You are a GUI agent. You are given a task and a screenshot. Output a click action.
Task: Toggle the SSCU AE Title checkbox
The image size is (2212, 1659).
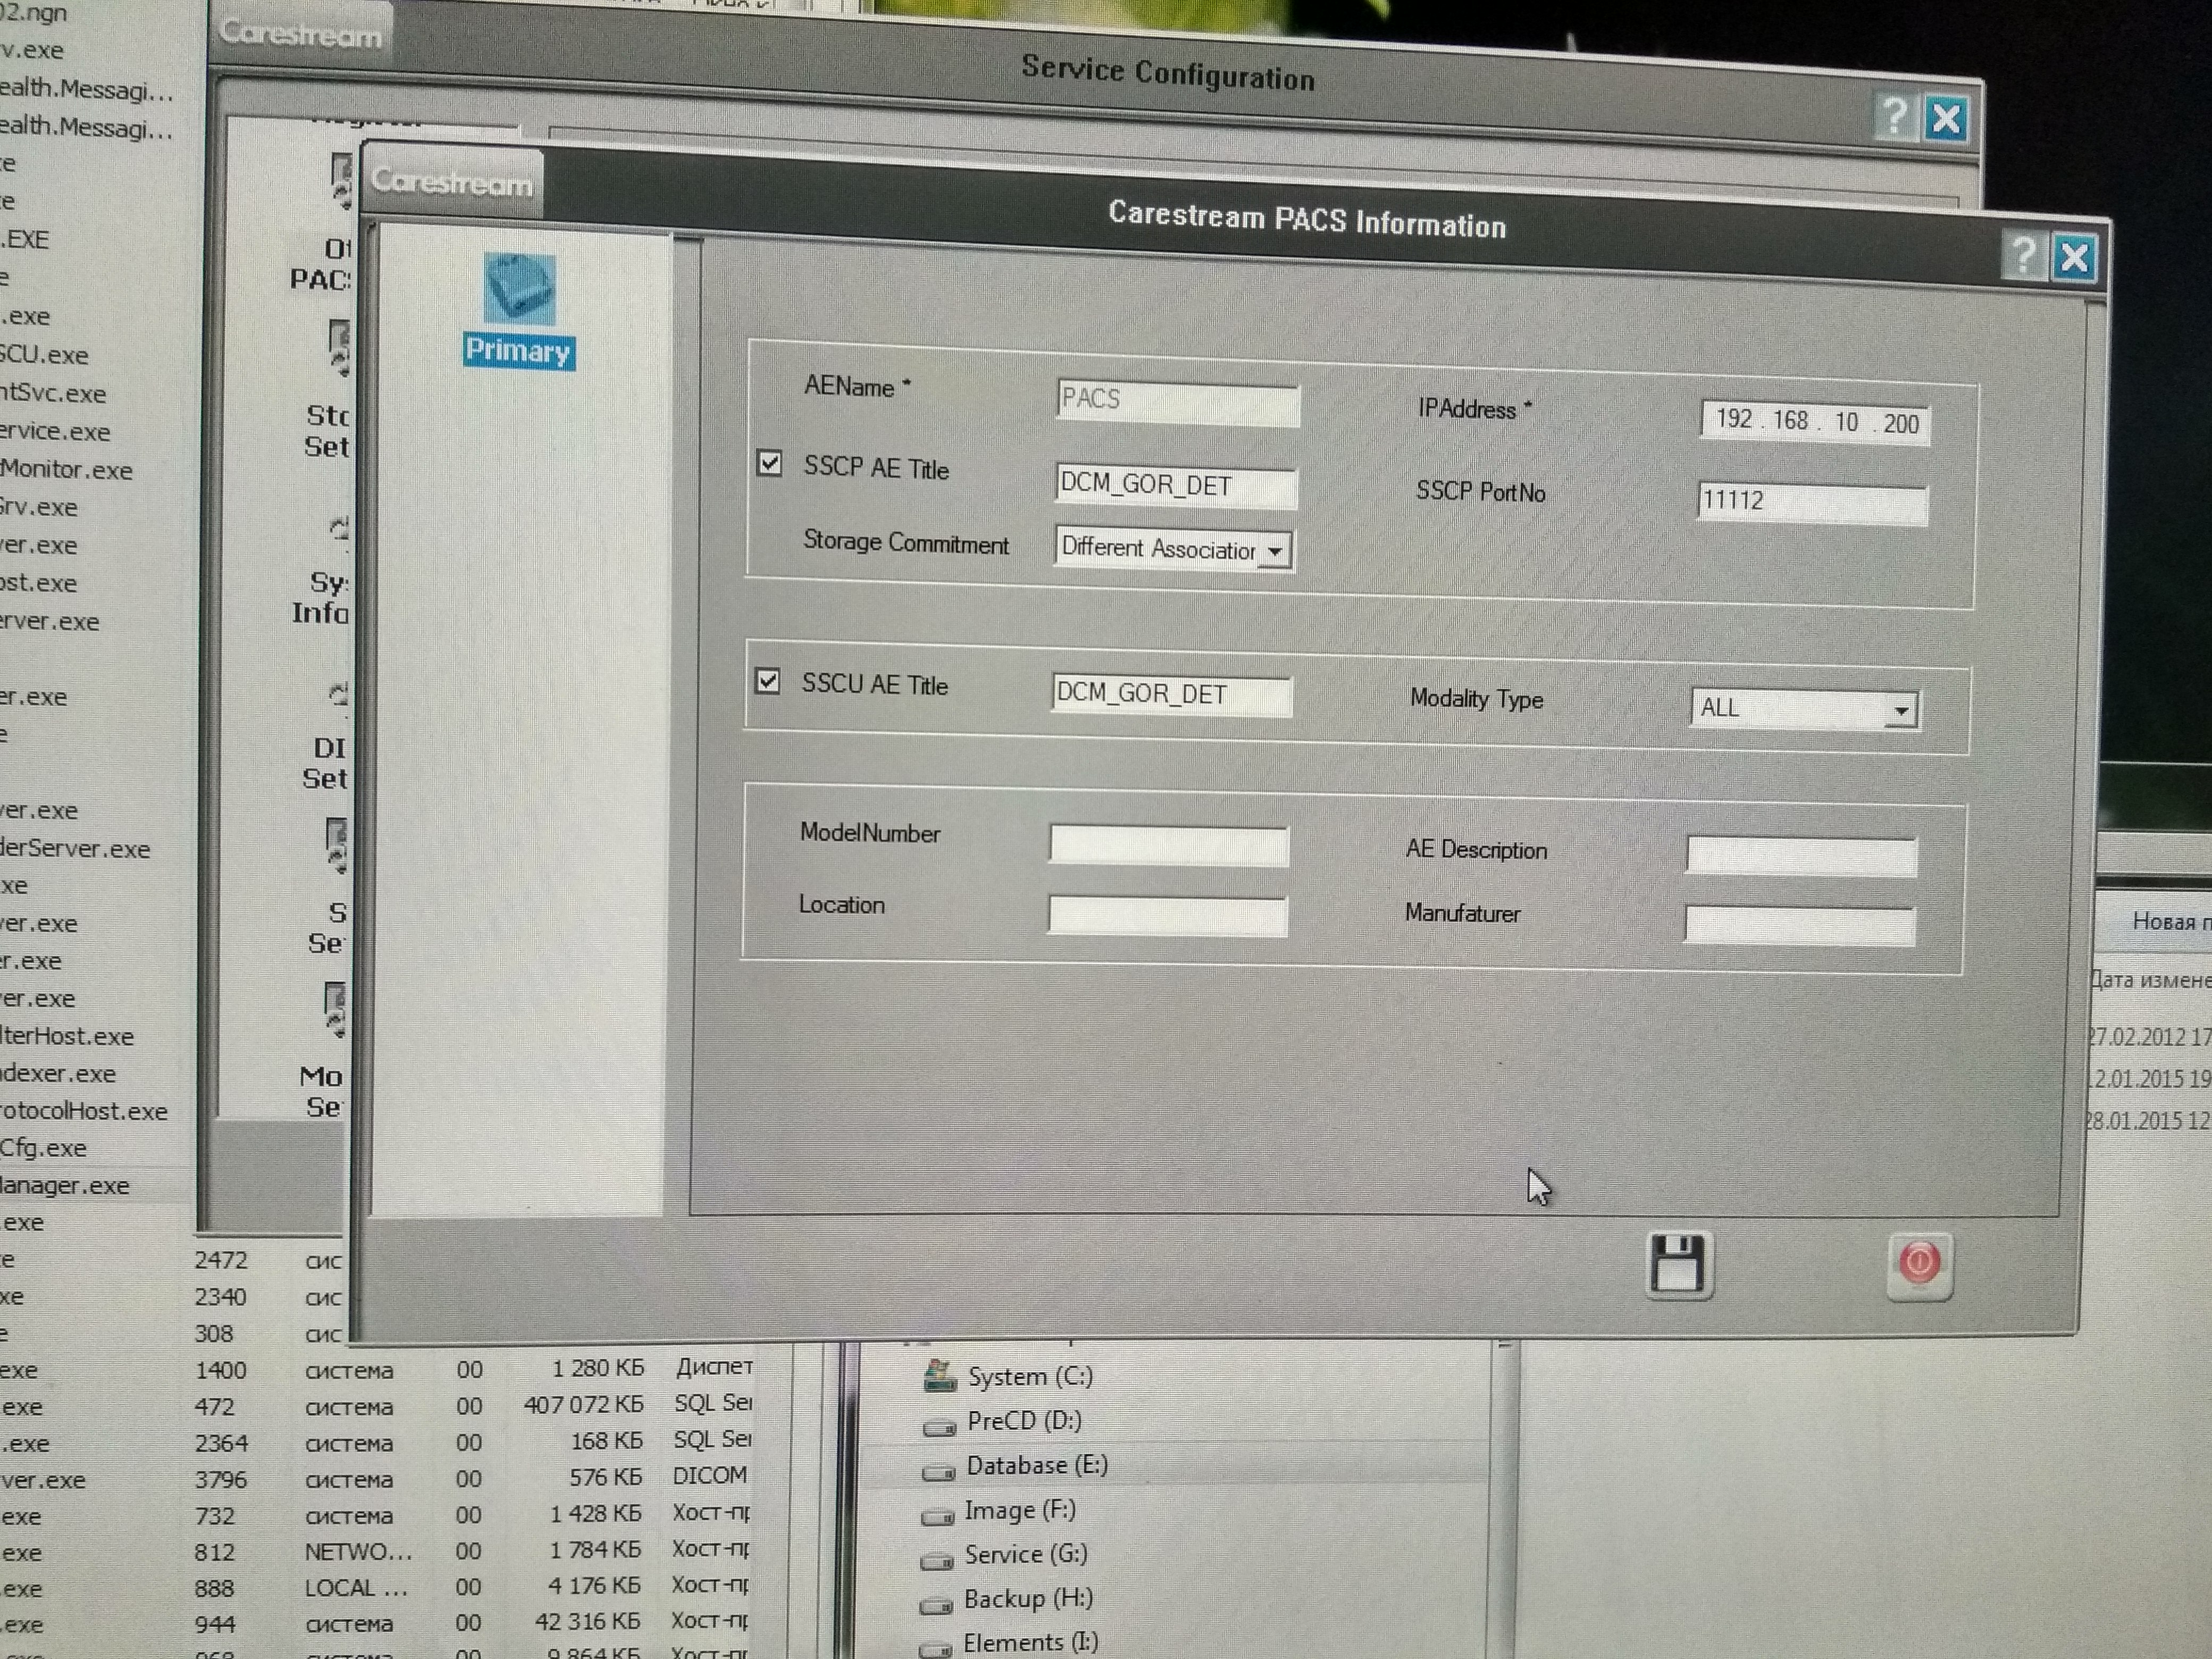[x=767, y=682]
